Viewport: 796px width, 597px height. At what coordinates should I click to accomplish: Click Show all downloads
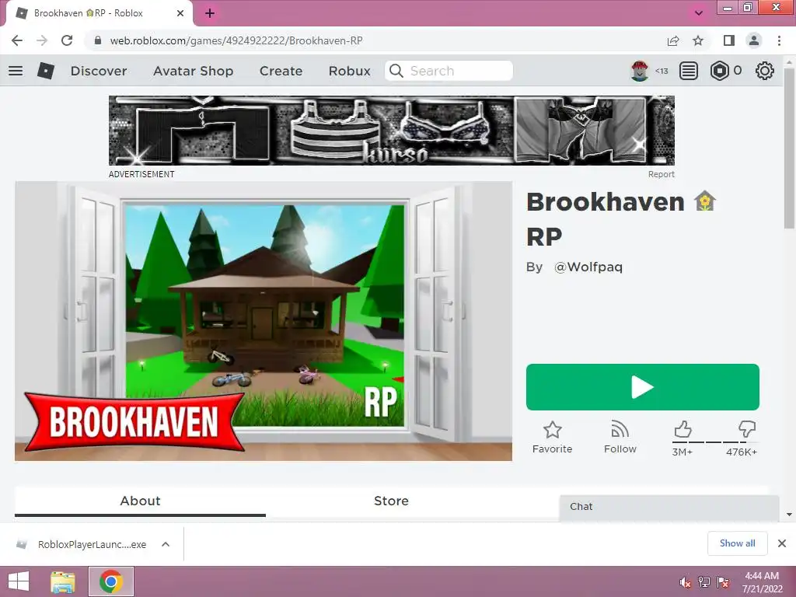(x=737, y=543)
